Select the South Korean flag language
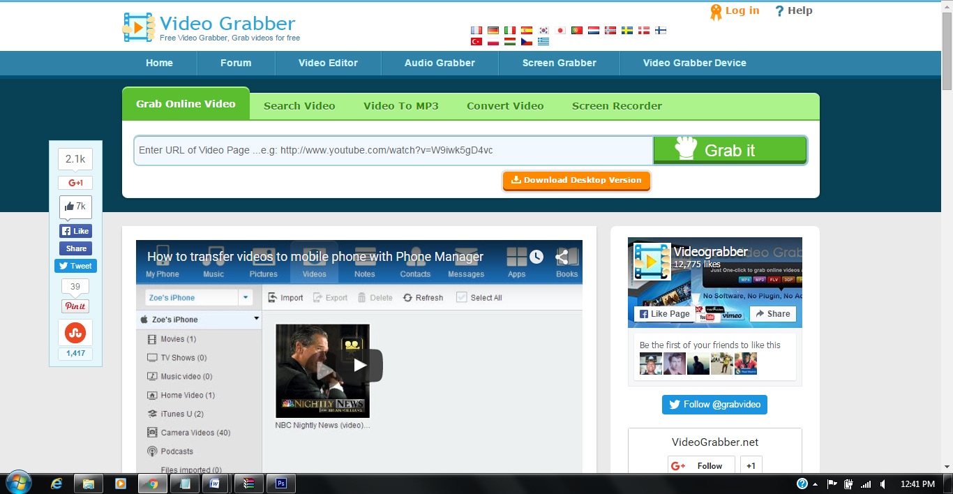Image resolution: width=953 pixels, height=494 pixels. [543, 31]
